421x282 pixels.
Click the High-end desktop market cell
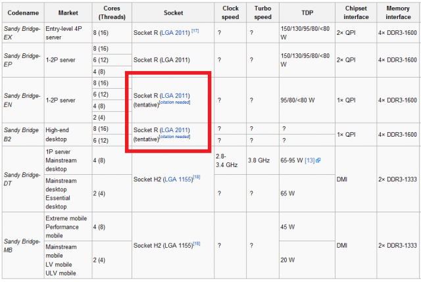click(x=68, y=134)
